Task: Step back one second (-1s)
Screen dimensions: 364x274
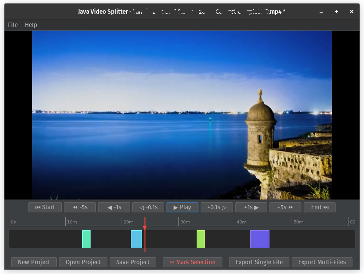Action: 114,207
